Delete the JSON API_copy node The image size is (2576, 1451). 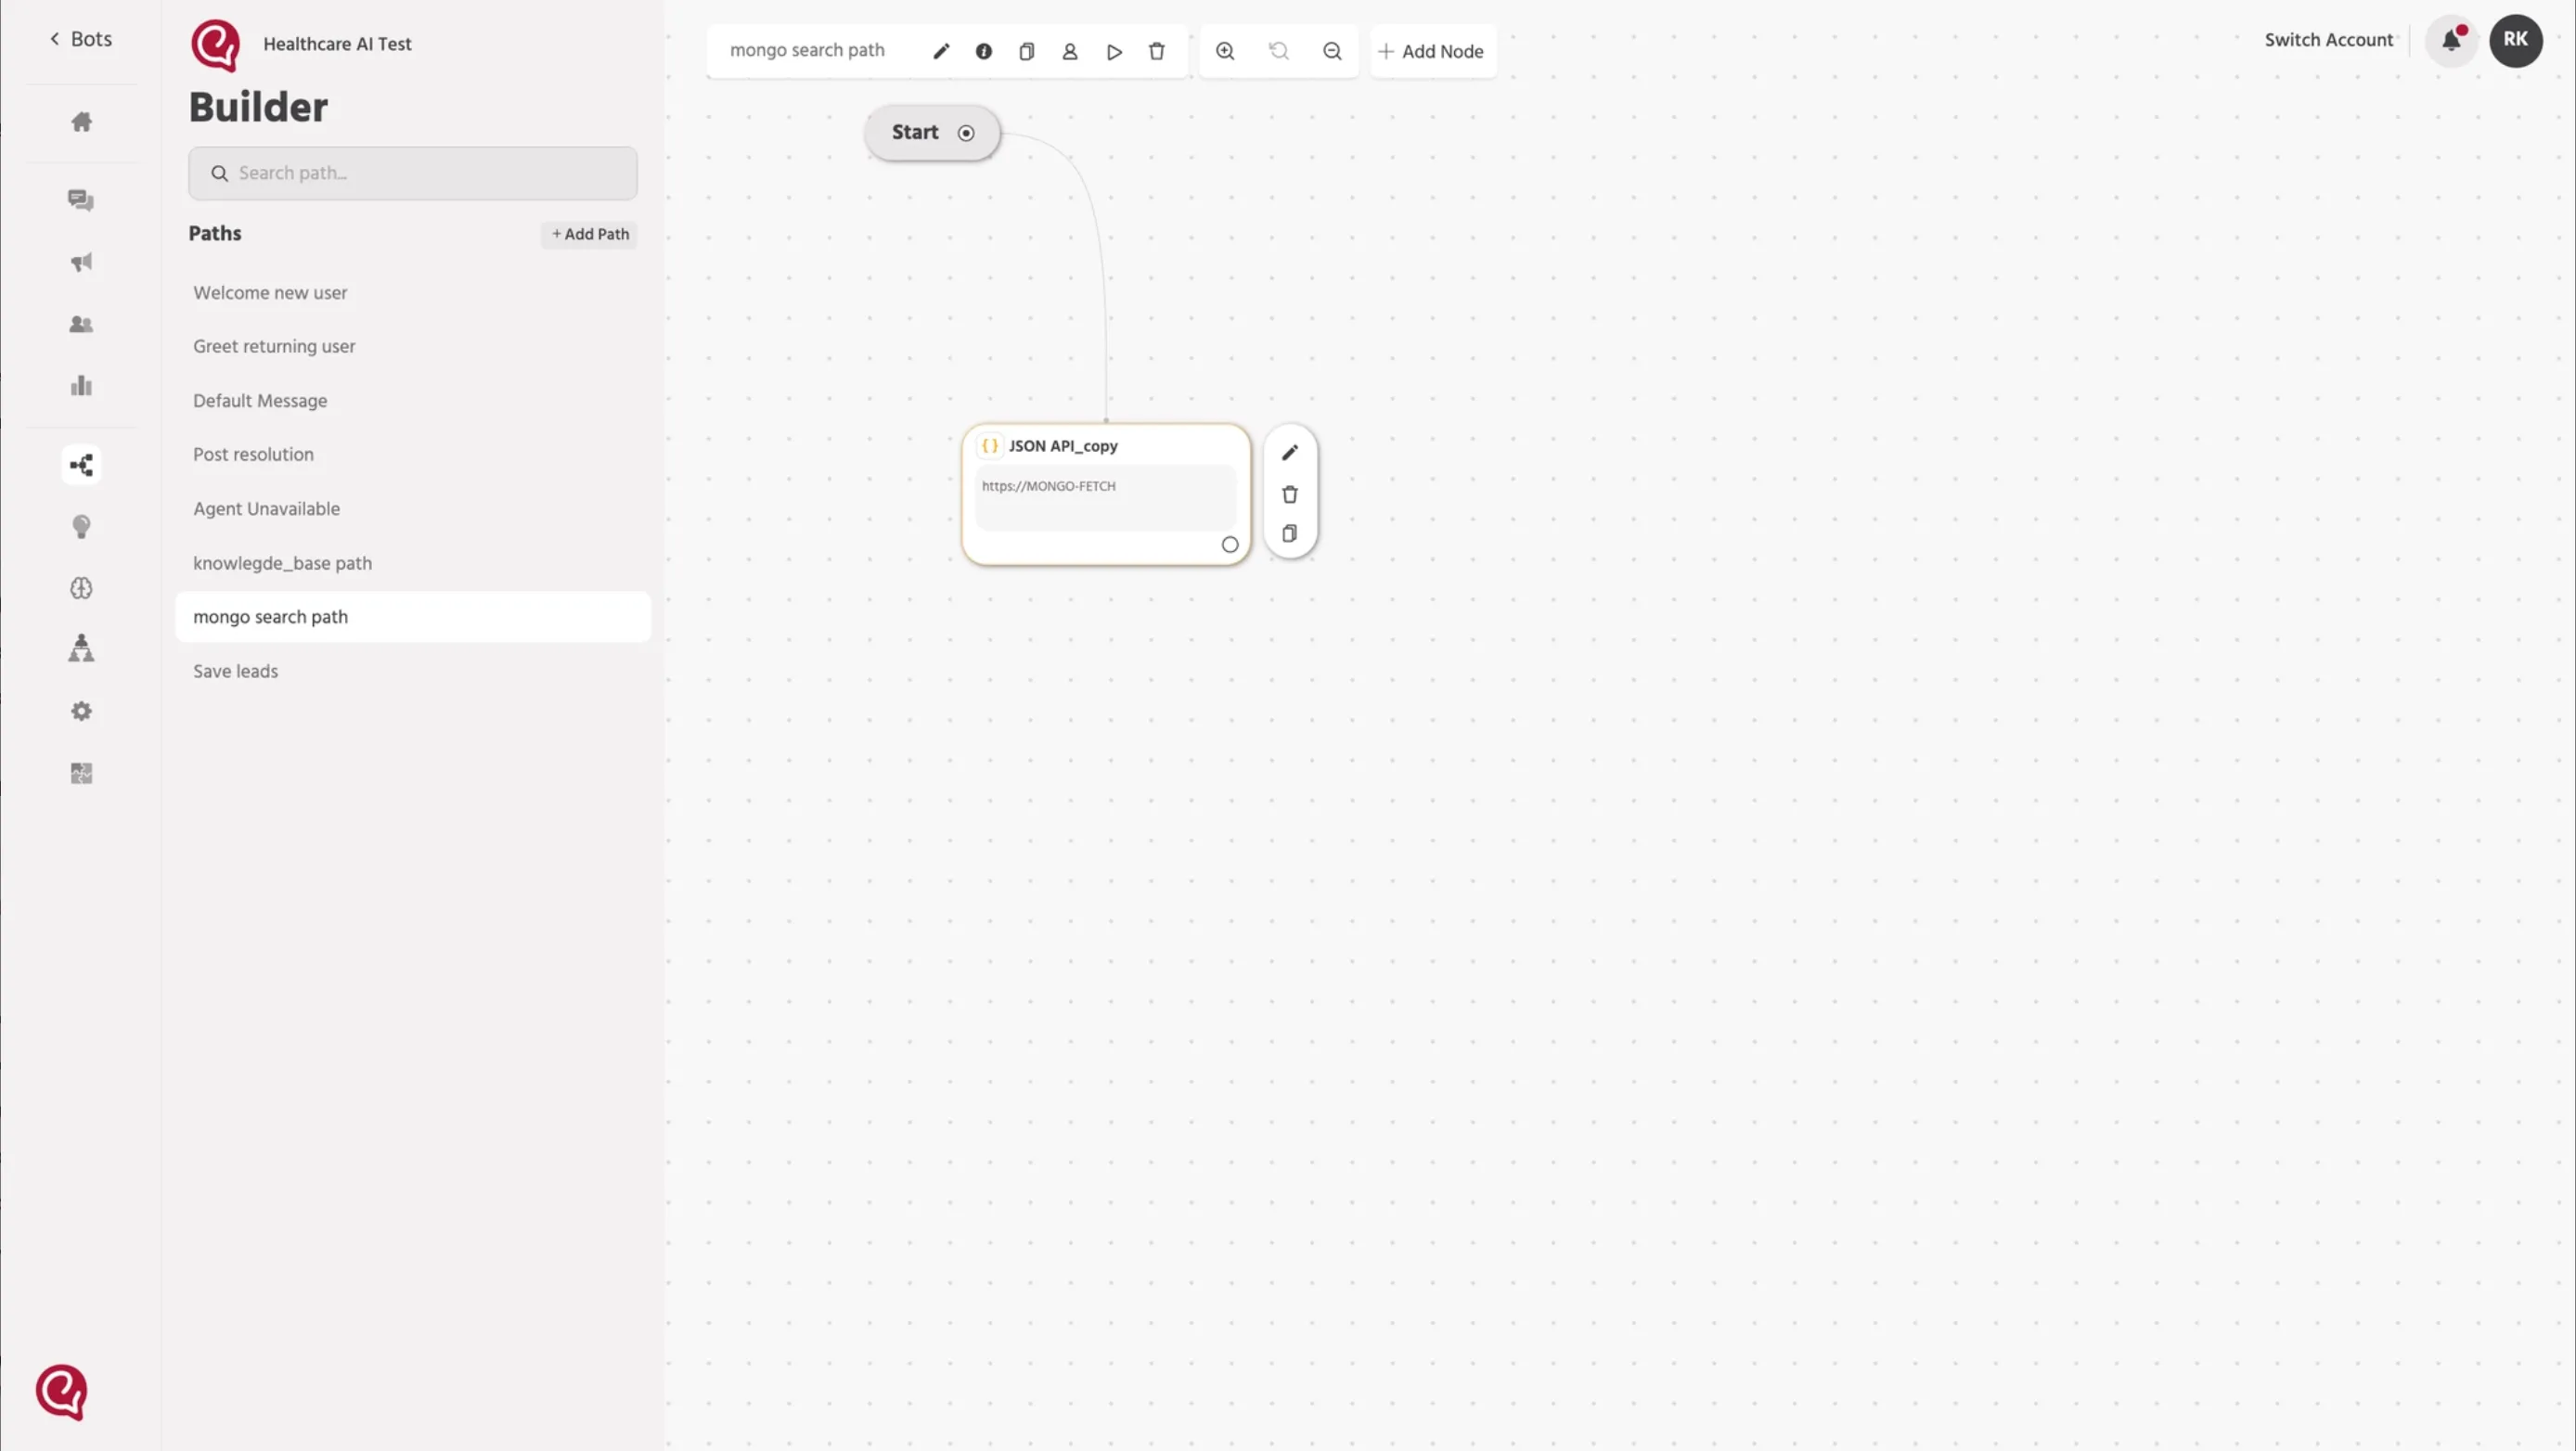pyautogui.click(x=1290, y=495)
